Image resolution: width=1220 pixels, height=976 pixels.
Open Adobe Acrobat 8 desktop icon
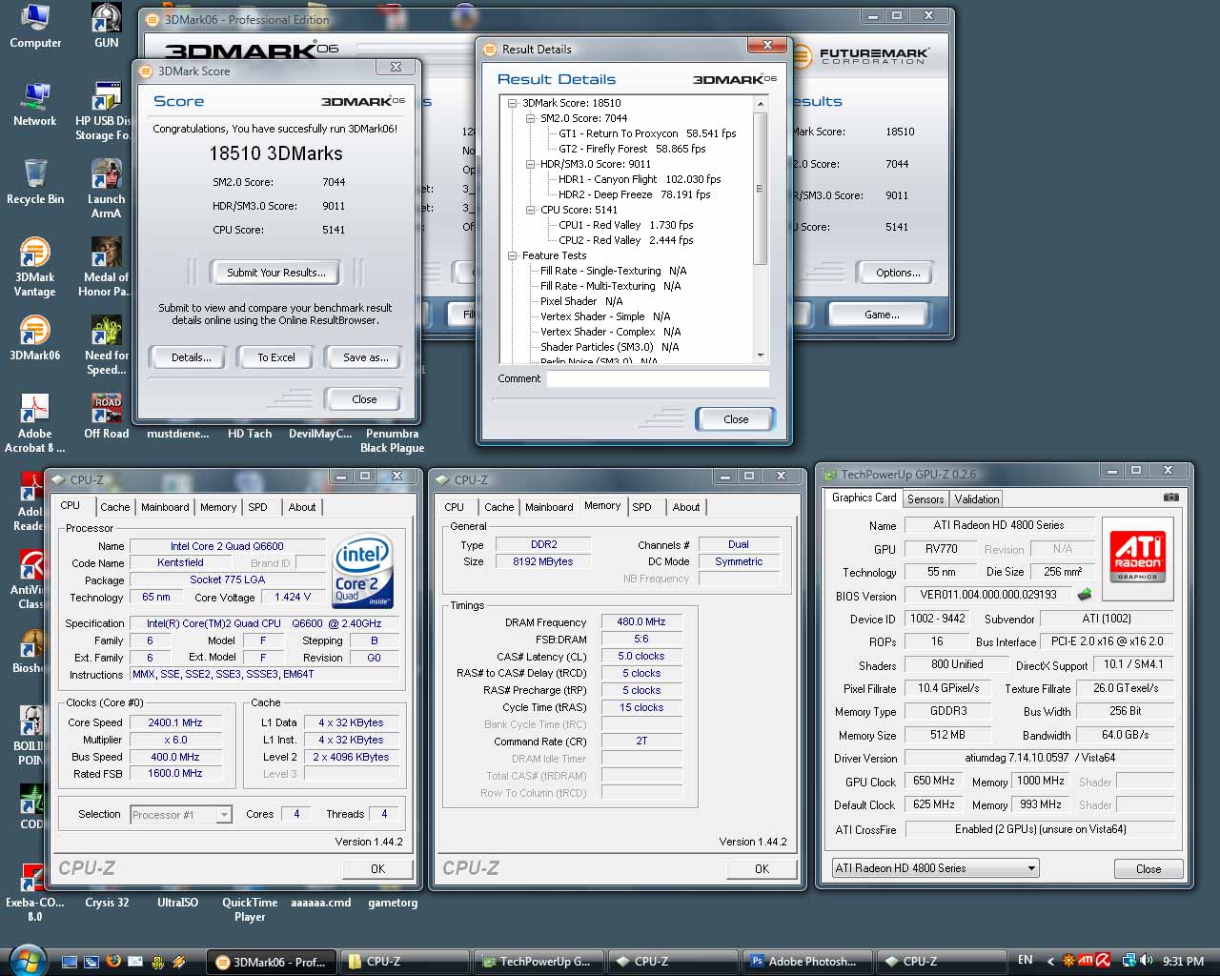(x=34, y=424)
